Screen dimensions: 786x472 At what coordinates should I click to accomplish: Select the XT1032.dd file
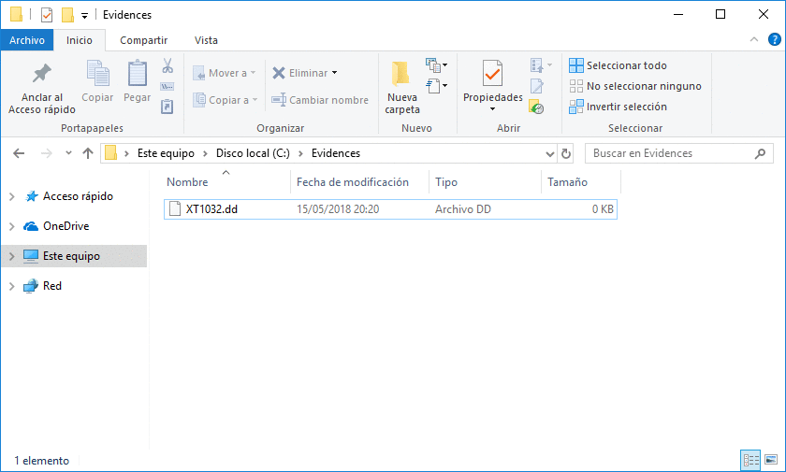point(211,209)
